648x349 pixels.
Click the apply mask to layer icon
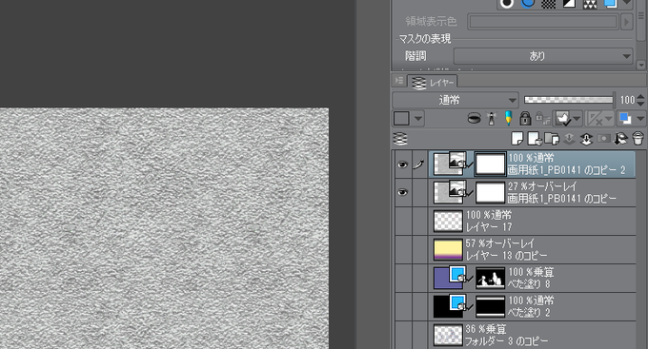(620, 139)
